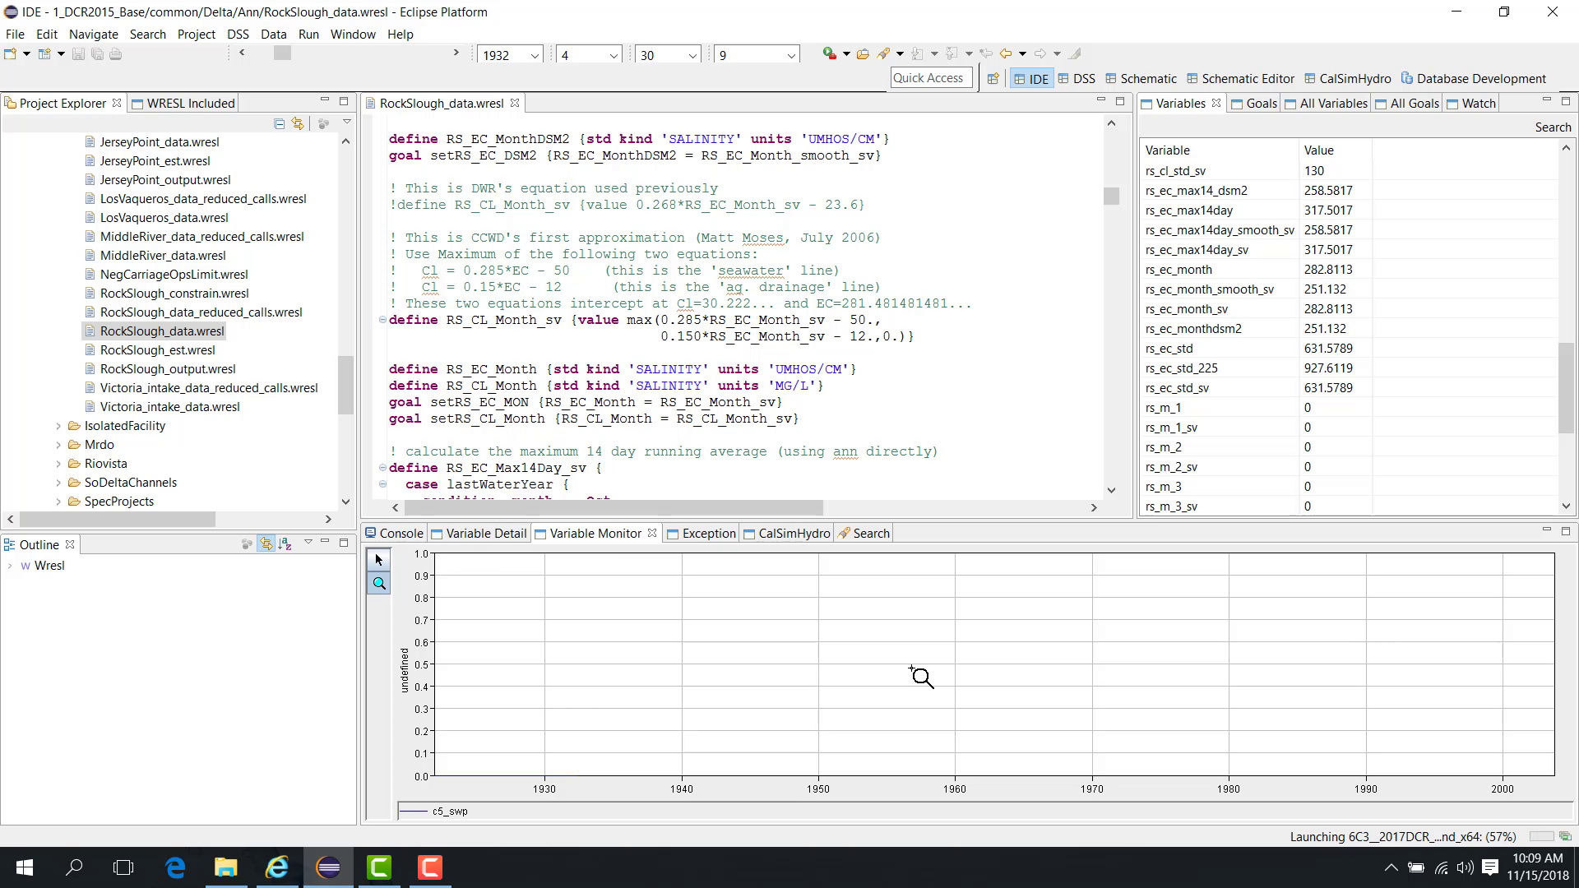Collapse all in Project Explorer
Image resolution: width=1579 pixels, height=888 pixels.
point(279,123)
